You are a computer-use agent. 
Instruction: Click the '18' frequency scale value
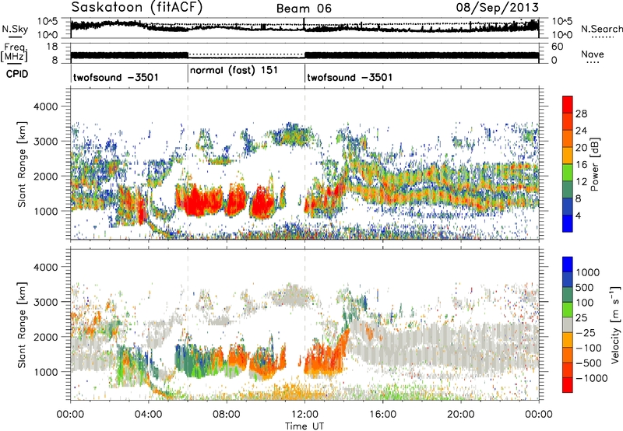tap(52, 47)
